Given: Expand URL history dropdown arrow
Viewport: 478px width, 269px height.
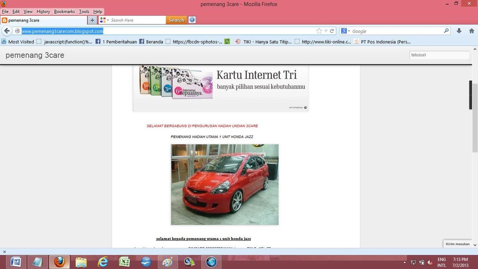Looking at the screenshot, I should point(326,31).
